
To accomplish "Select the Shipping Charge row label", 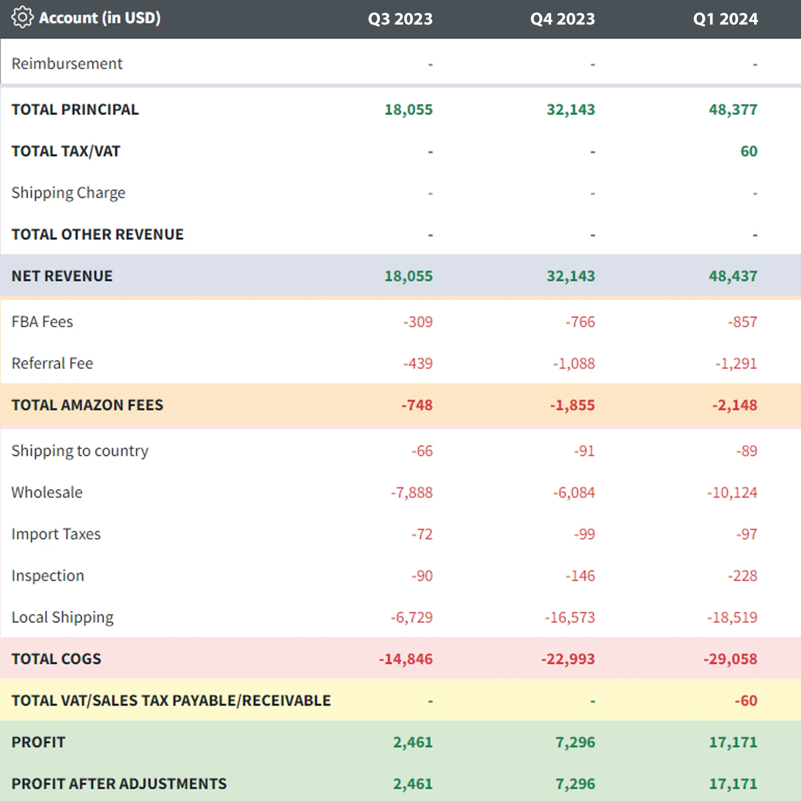I will coord(68,193).
